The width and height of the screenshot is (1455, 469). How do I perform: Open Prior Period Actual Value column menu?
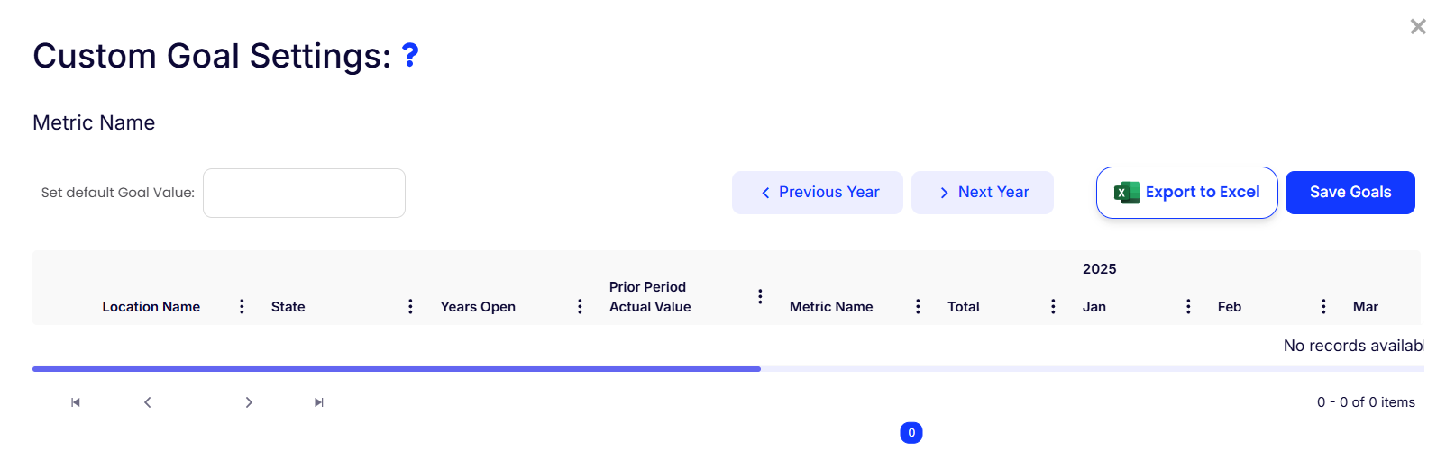(760, 297)
